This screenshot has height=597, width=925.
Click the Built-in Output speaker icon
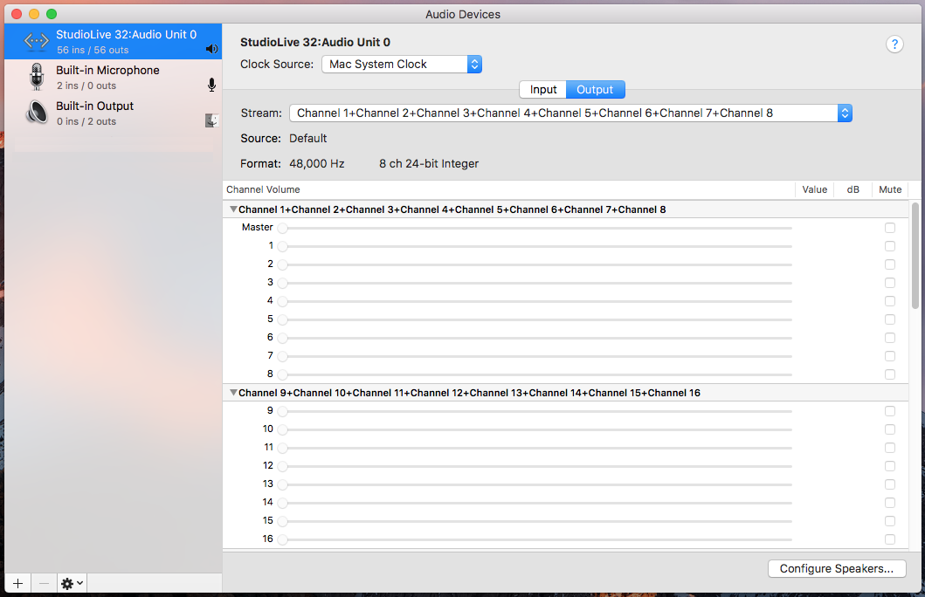tap(36, 113)
